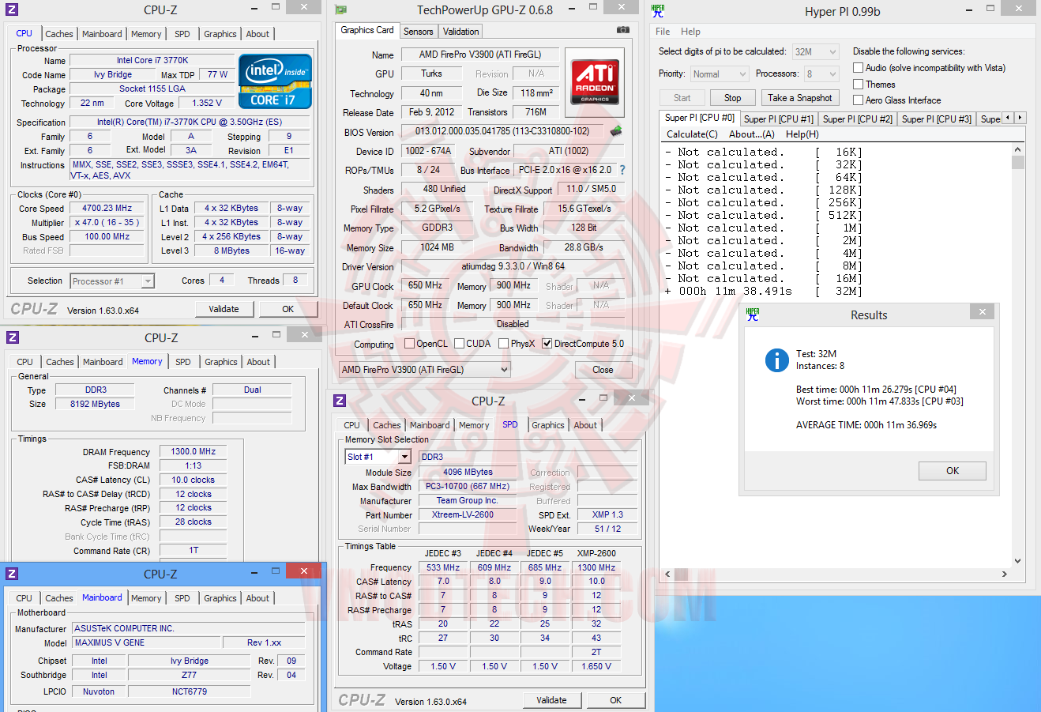Click Validate in the SPD CPU-Z window
This screenshot has height=712, width=1041.
point(551,700)
